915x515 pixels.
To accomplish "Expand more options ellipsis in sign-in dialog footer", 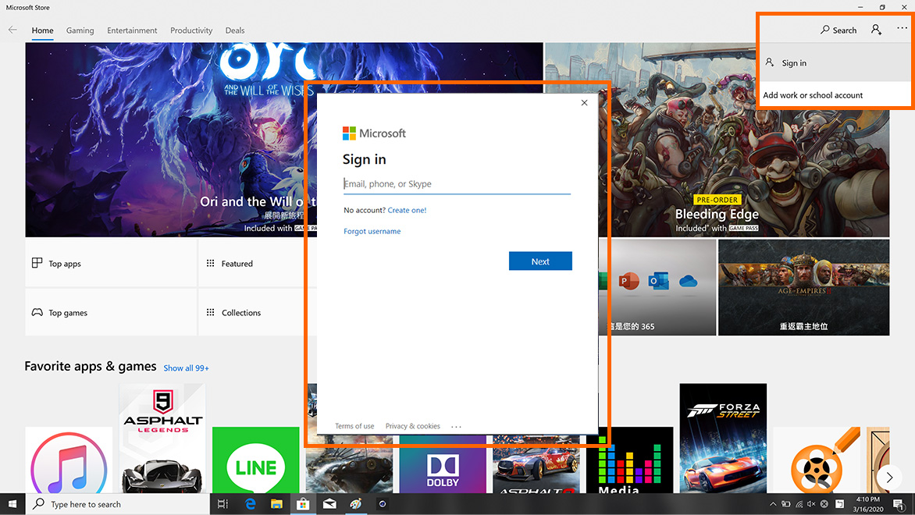I will click(456, 427).
